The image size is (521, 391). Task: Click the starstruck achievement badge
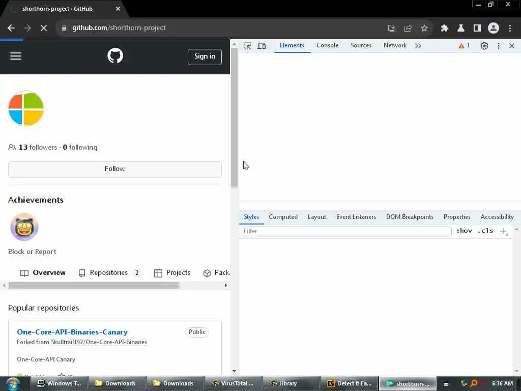pos(24,227)
